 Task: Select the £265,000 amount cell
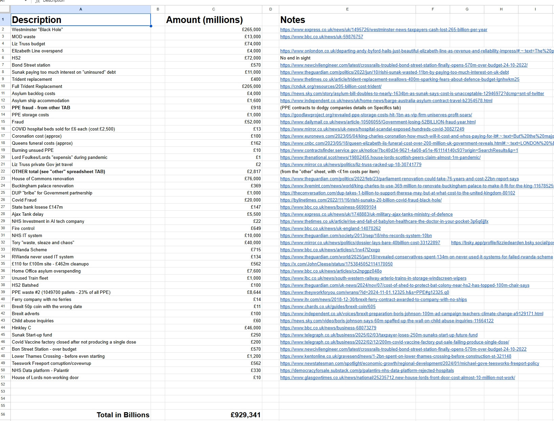click(x=213, y=30)
